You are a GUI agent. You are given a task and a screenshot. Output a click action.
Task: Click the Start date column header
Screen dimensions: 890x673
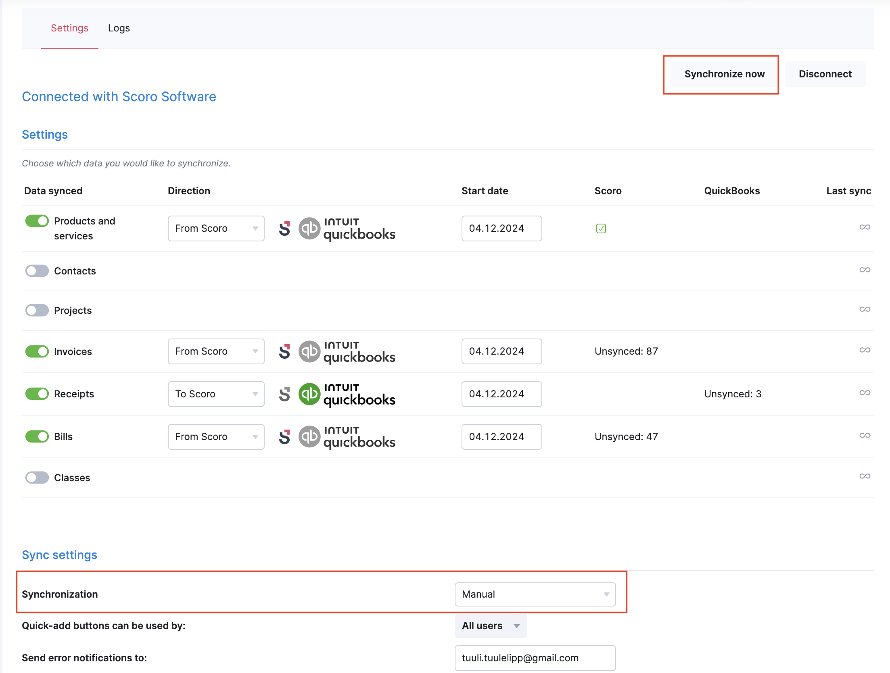[x=485, y=191]
